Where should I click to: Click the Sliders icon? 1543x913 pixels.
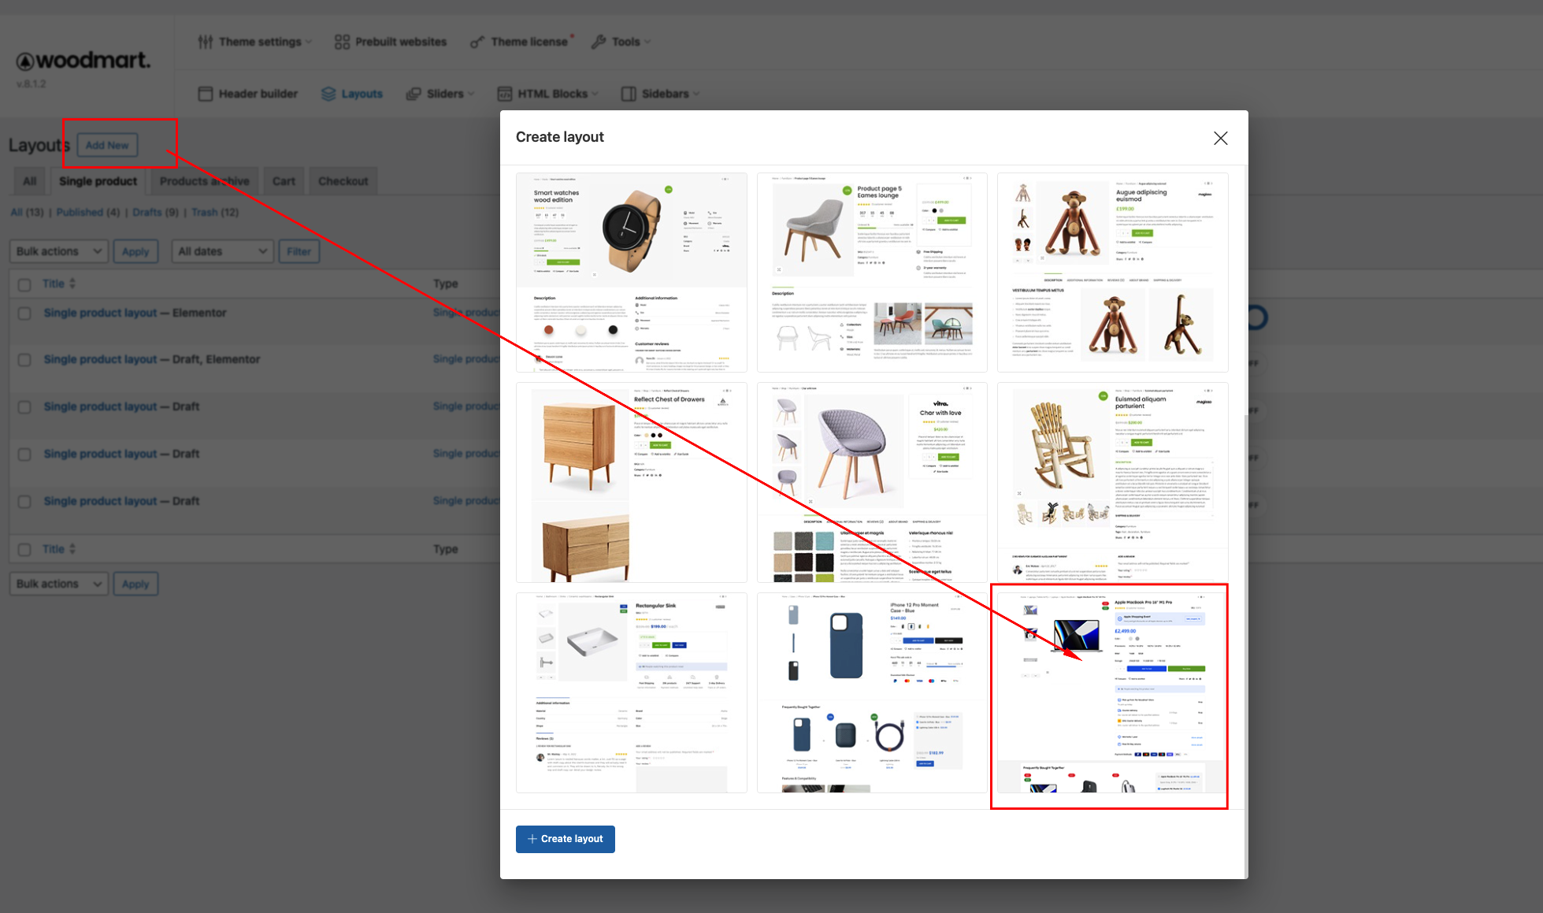point(413,94)
